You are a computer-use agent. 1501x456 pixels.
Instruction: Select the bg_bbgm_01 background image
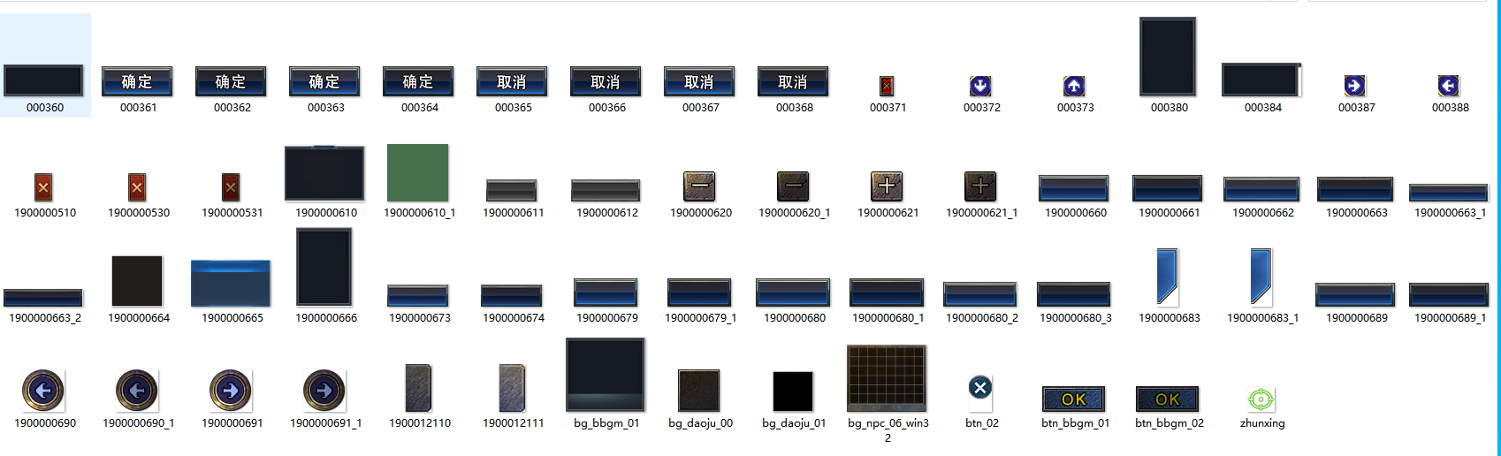click(x=606, y=375)
